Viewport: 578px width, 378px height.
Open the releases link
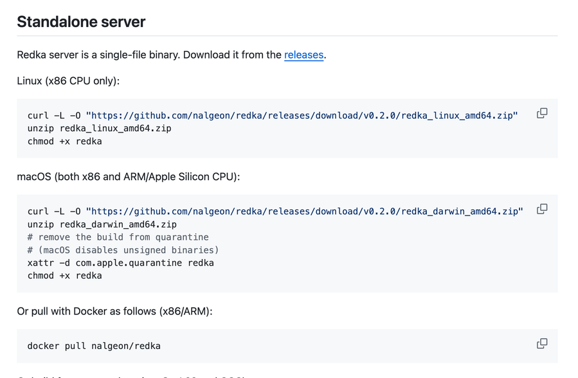pyautogui.click(x=303, y=55)
